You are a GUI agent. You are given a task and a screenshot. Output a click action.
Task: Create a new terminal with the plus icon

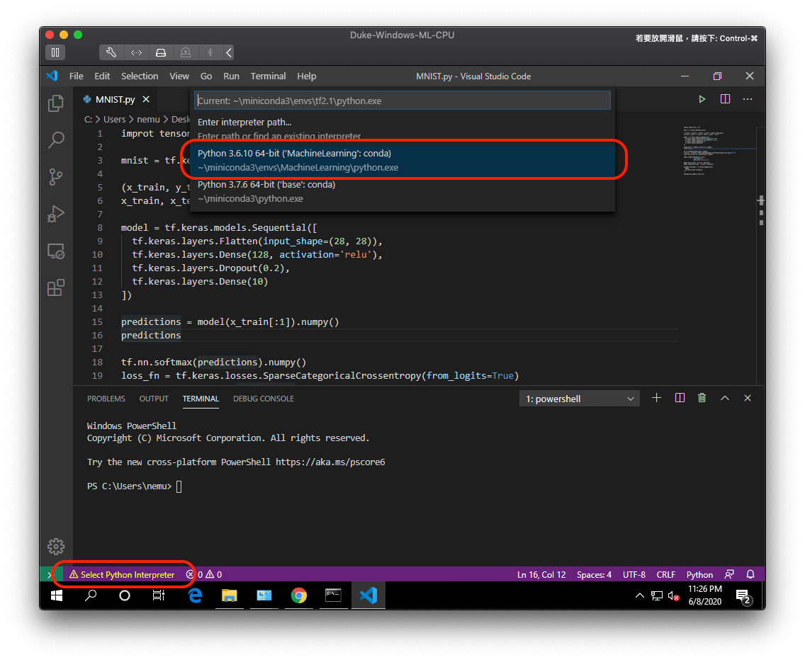(x=655, y=398)
